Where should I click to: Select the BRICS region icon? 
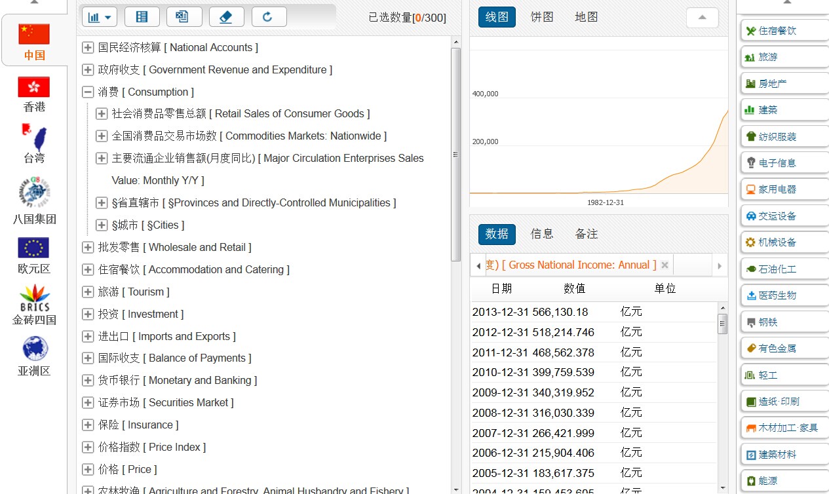coord(34,305)
